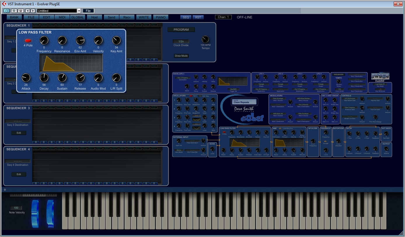
Task: Open the Seq 3 Destination selector
Action: [x=18, y=121]
